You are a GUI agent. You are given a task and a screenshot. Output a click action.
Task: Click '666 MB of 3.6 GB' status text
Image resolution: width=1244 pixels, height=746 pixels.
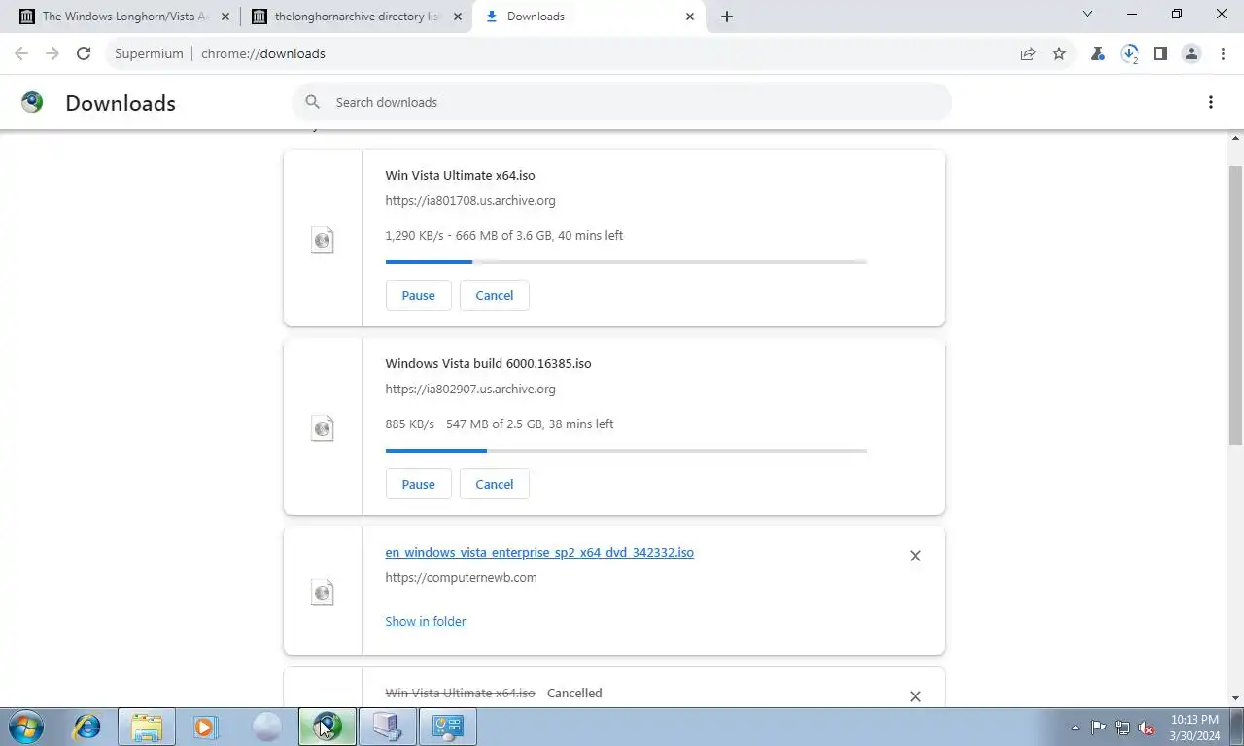tap(502, 235)
